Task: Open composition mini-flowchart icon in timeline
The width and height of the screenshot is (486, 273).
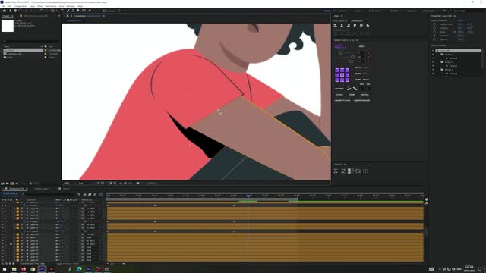Action: click(x=78, y=195)
